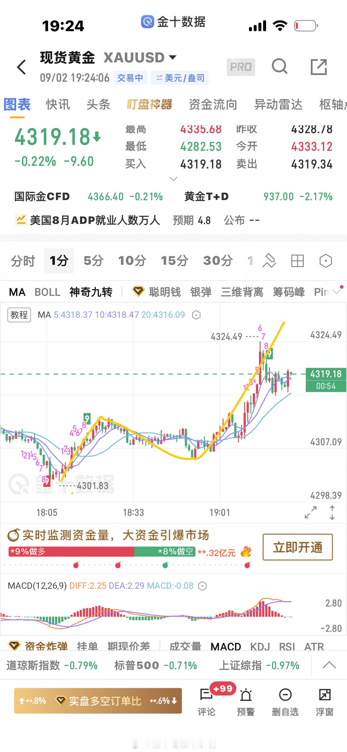This screenshot has width=347, height=752.
Task: Tap the PRO badge
Action: pos(241,67)
